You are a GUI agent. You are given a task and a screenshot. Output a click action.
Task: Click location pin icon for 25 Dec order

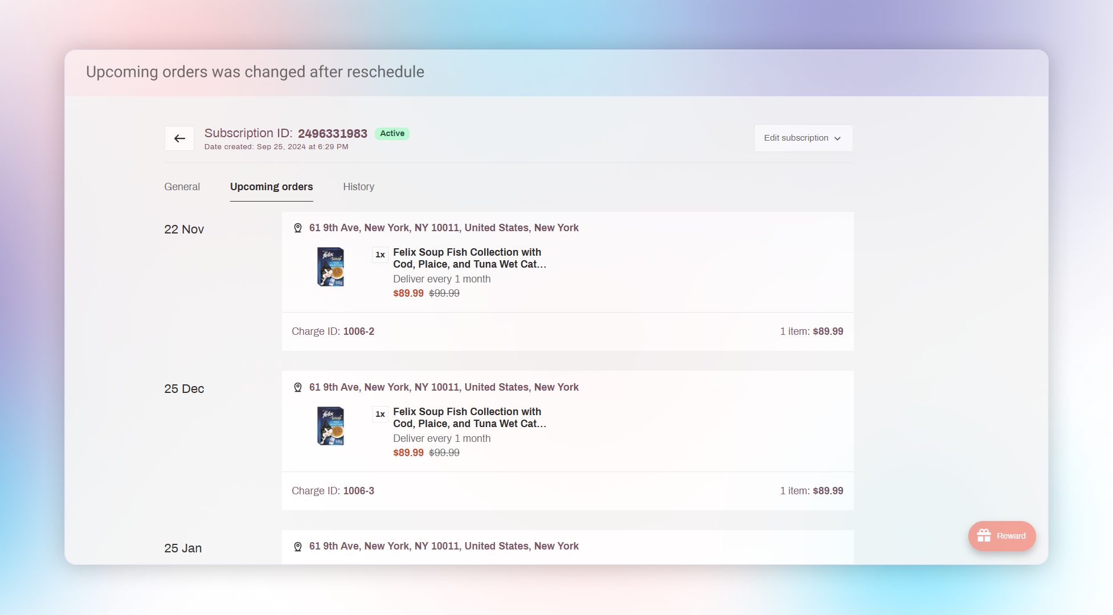click(297, 387)
